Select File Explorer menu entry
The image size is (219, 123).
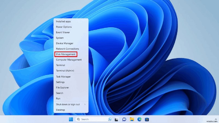(x=71, y=87)
